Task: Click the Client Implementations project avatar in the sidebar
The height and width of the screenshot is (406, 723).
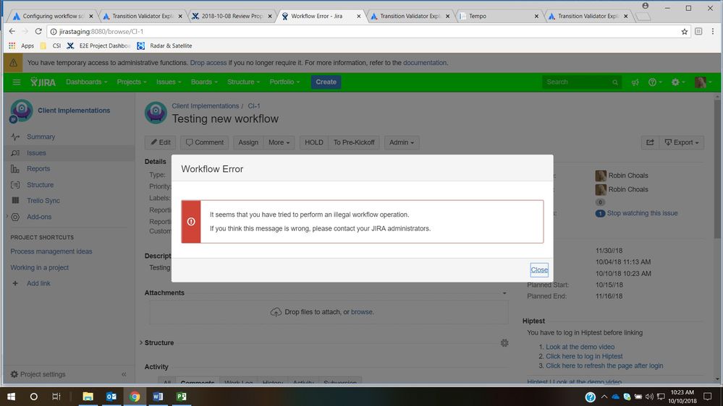Action: click(x=21, y=111)
